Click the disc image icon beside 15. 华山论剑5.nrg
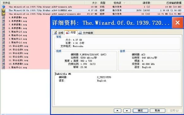184x115 pixels. (x=3, y=46)
